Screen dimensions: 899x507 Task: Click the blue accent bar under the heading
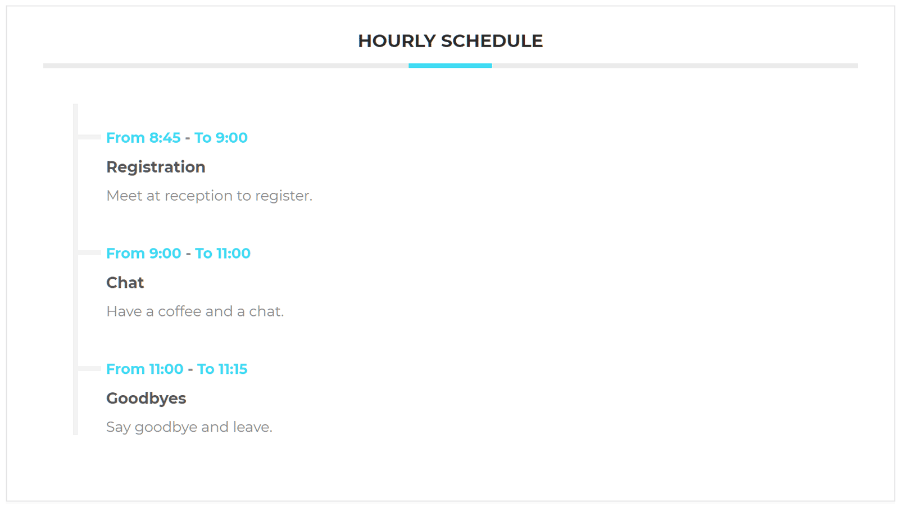[450, 66]
